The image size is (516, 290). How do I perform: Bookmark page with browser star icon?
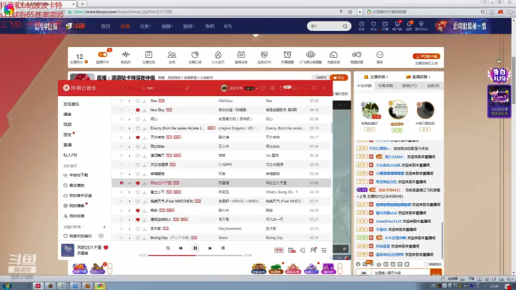click(350, 12)
